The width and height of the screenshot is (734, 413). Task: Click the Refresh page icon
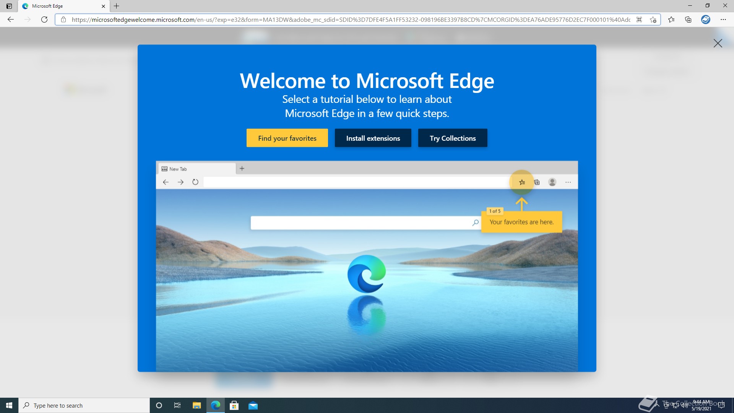pyautogui.click(x=44, y=20)
